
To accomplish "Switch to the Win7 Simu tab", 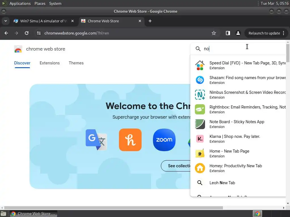I will click(44, 21).
